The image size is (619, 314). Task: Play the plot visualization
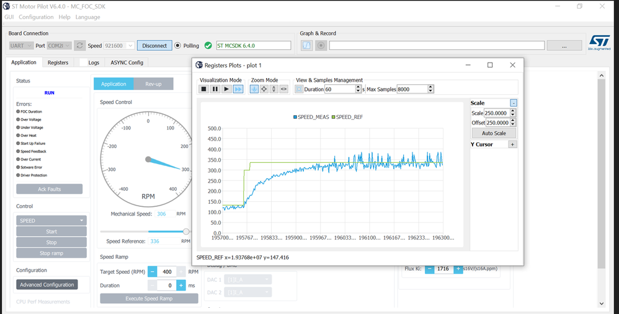pos(226,89)
